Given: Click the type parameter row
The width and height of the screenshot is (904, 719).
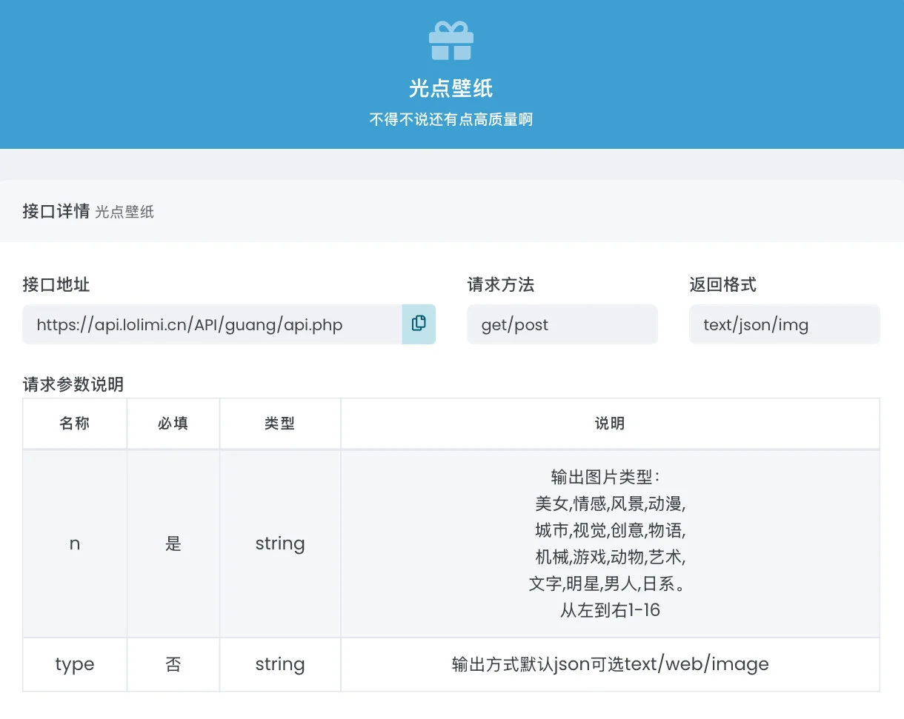Looking at the screenshot, I should [74, 664].
